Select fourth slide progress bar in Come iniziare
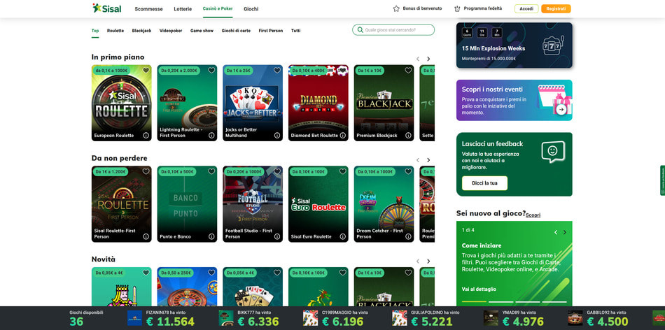 point(554,302)
